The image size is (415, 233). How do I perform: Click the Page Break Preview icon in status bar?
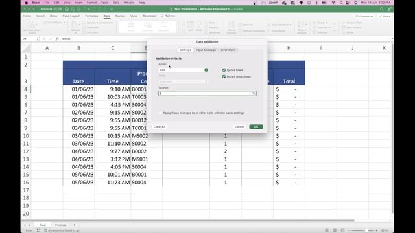[342, 230]
